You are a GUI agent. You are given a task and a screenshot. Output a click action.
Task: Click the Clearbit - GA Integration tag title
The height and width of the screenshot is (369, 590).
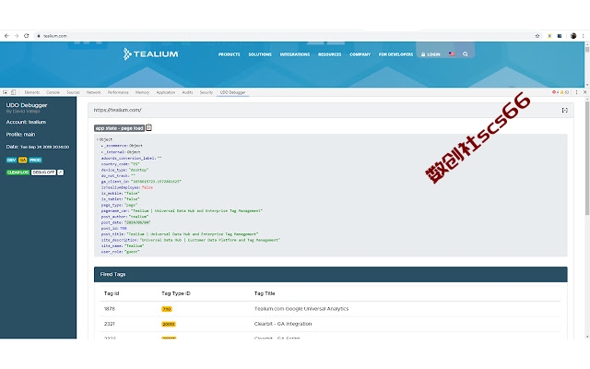(283, 324)
